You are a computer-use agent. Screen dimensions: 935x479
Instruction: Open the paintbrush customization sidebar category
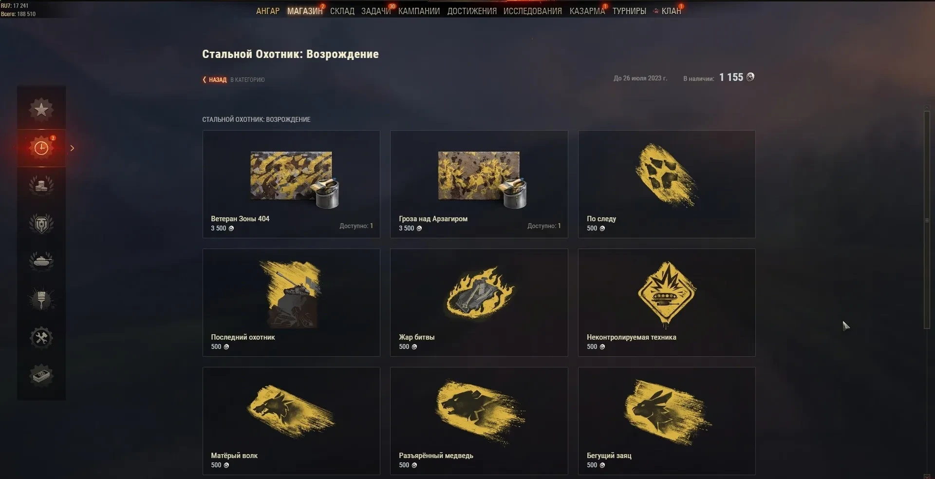pyautogui.click(x=41, y=299)
